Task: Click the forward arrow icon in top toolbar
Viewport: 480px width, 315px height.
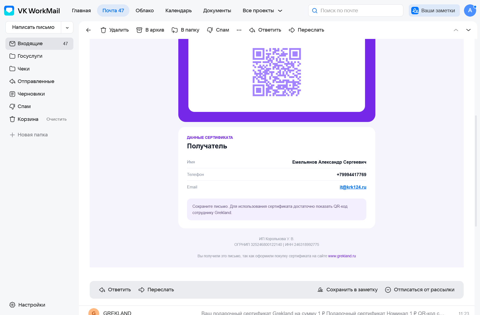Action: point(292,30)
